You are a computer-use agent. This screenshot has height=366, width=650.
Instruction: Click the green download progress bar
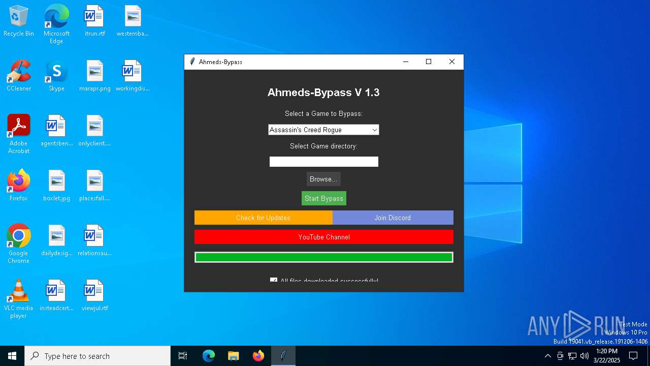(x=324, y=257)
